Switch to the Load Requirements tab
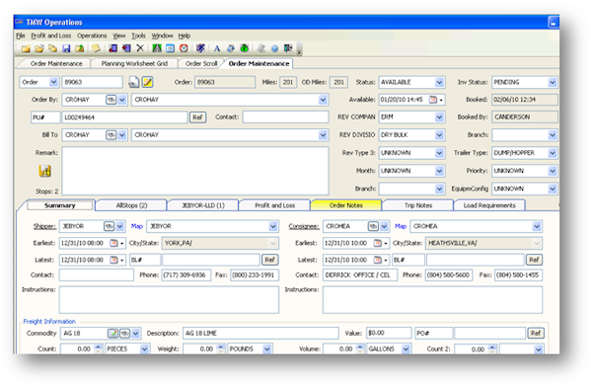Viewport: 592px width, 389px height. click(x=489, y=205)
